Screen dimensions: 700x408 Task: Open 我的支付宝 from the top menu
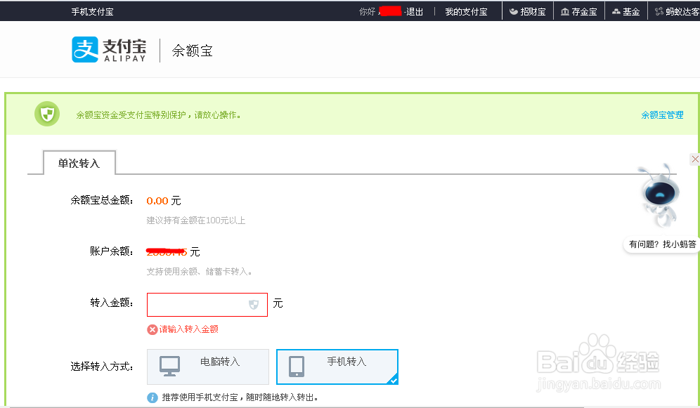(x=466, y=11)
